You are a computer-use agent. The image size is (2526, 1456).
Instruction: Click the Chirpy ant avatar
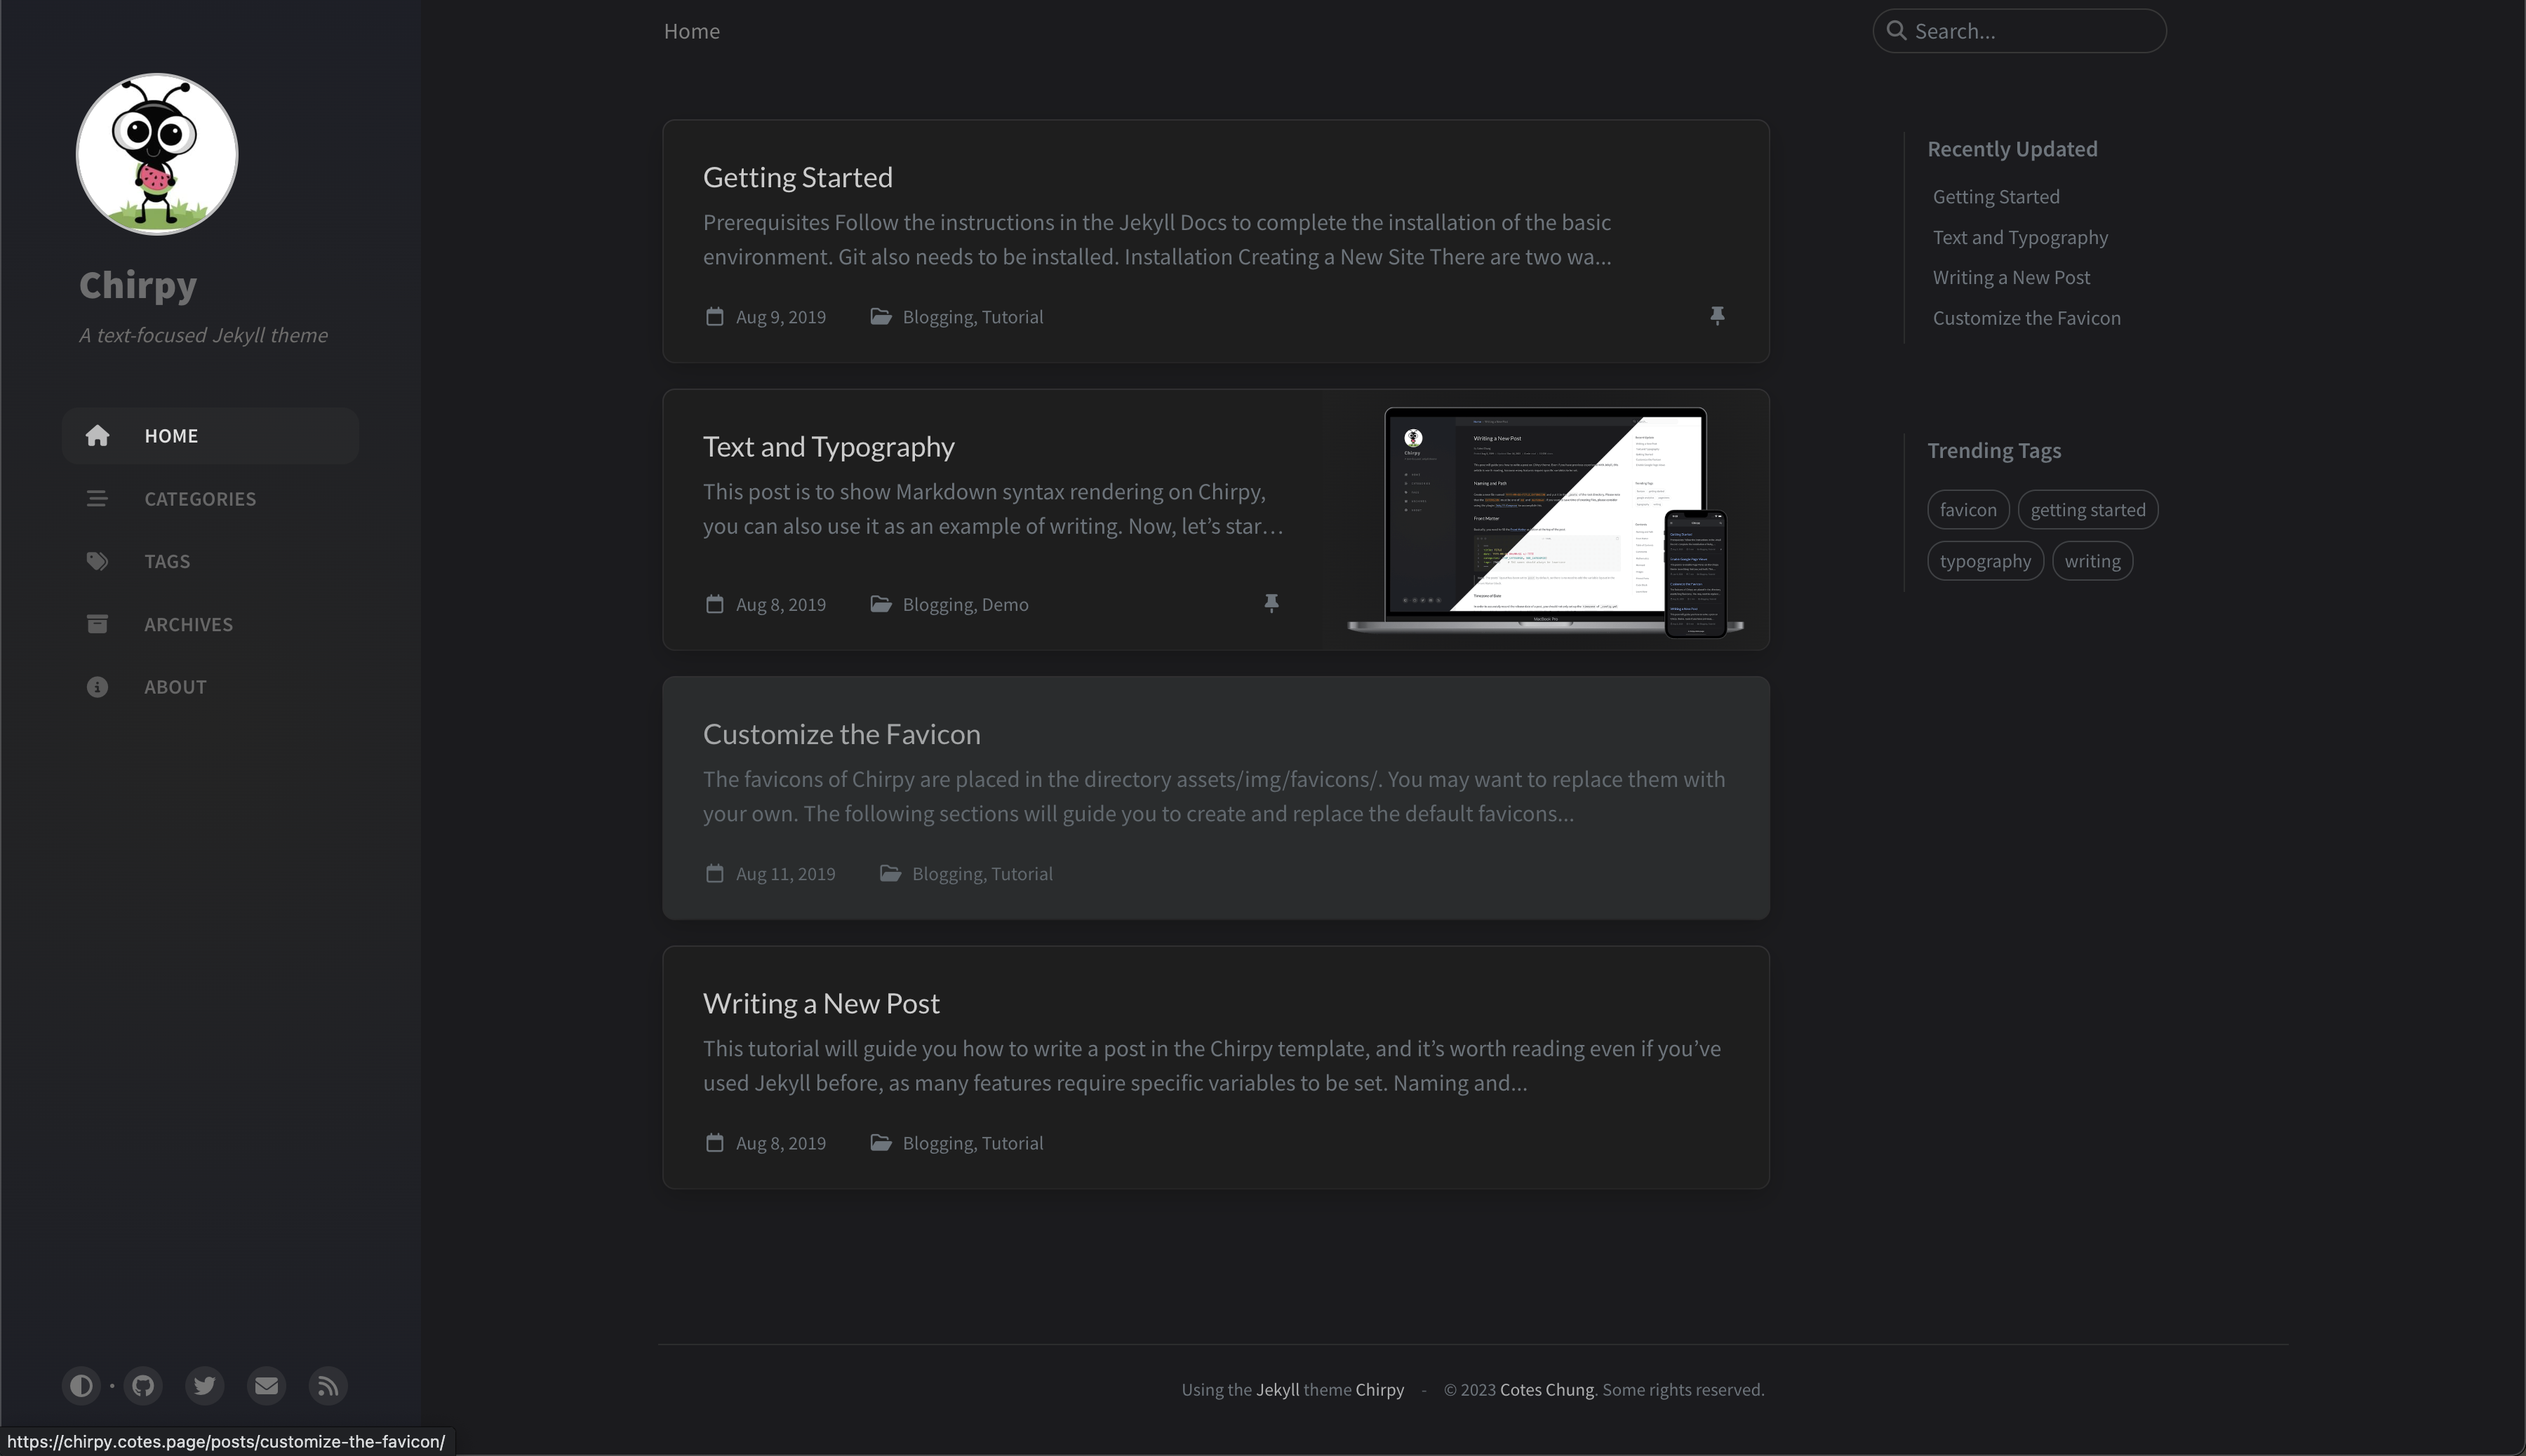(x=157, y=154)
